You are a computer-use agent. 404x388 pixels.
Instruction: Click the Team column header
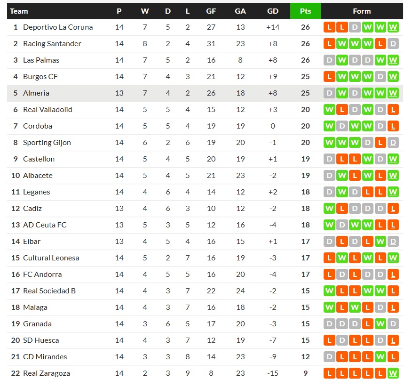19,11
